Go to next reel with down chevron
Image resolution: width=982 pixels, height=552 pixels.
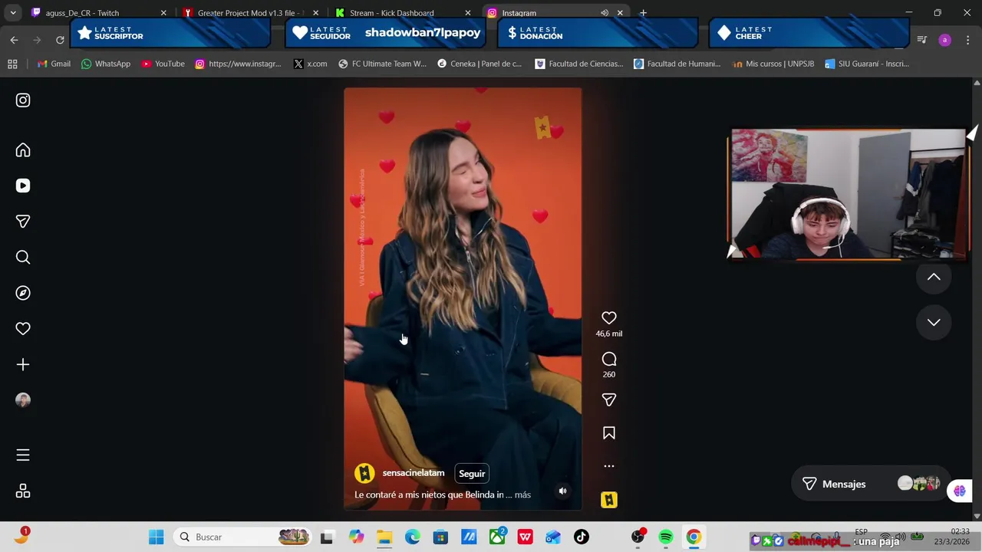pyautogui.click(x=934, y=323)
